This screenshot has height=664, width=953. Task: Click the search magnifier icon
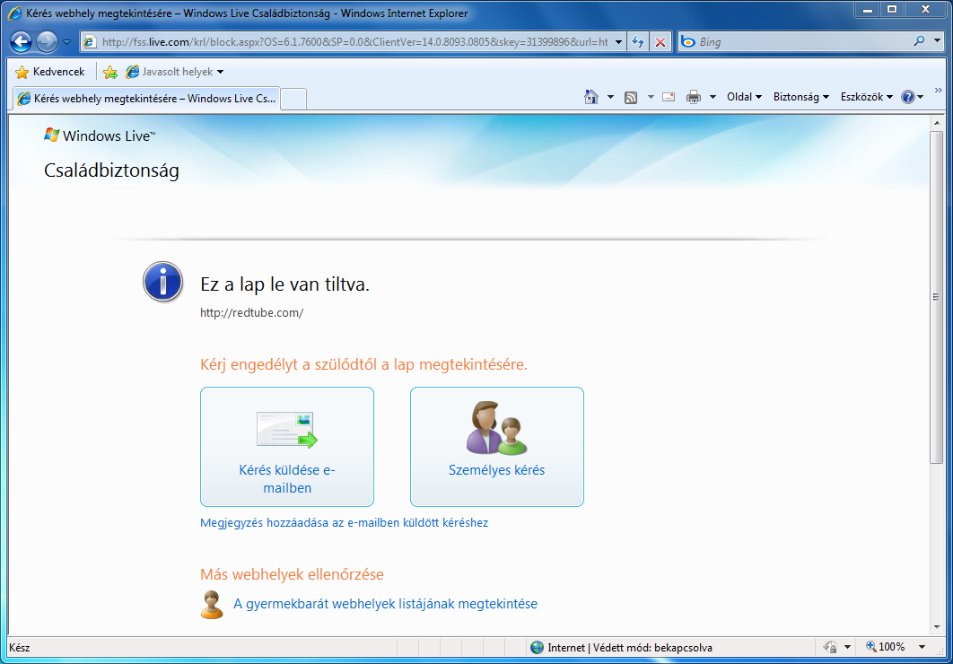click(x=919, y=41)
